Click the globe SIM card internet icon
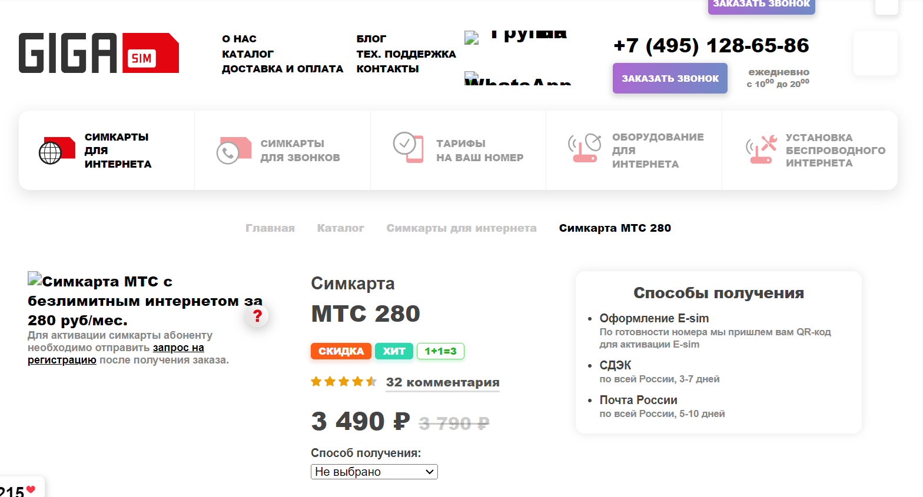Viewport: 923px width, 497px height. tap(57, 151)
